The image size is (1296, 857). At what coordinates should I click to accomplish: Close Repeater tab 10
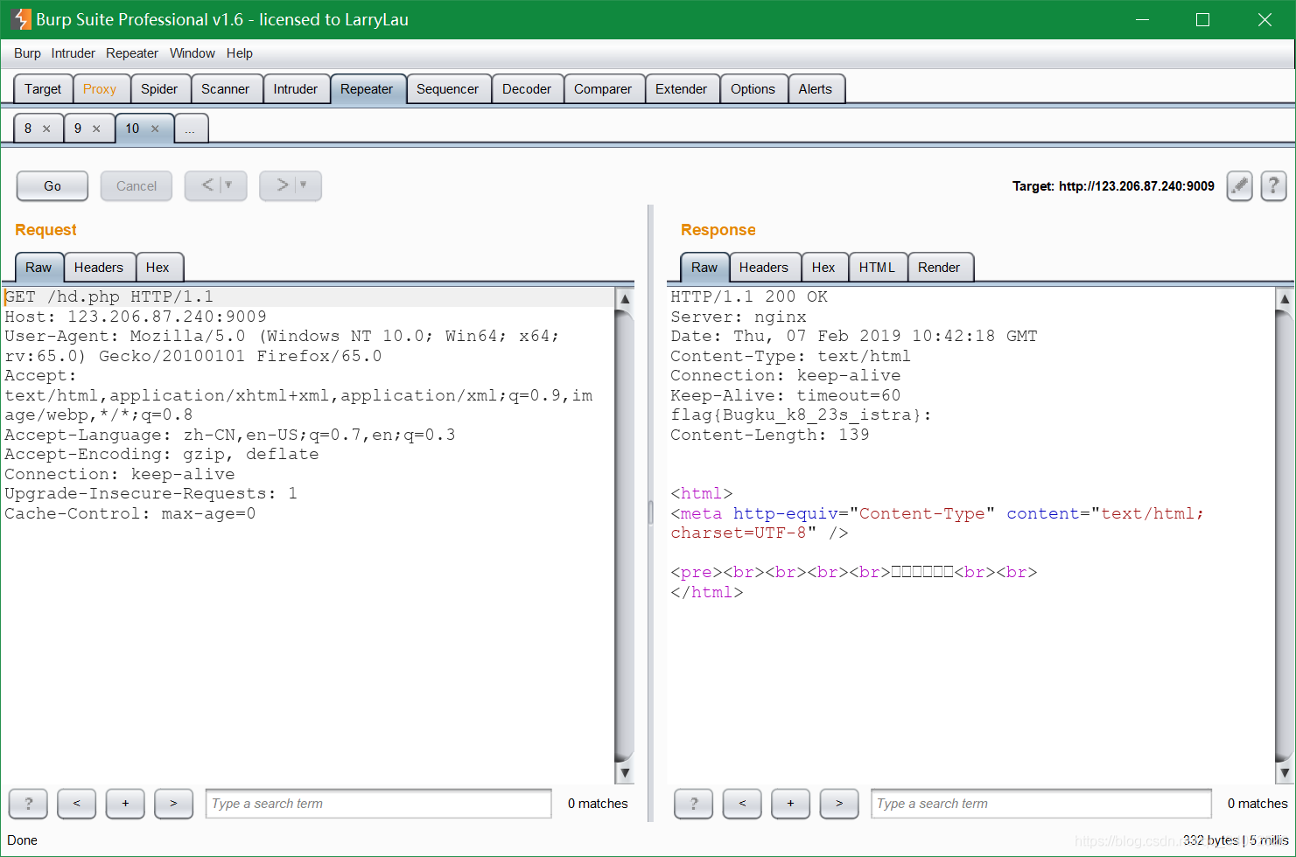pyautogui.click(x=155, y=129)
